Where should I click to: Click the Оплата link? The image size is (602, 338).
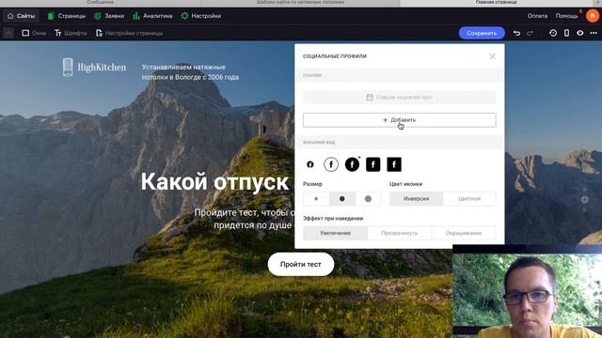pos(537,16)
